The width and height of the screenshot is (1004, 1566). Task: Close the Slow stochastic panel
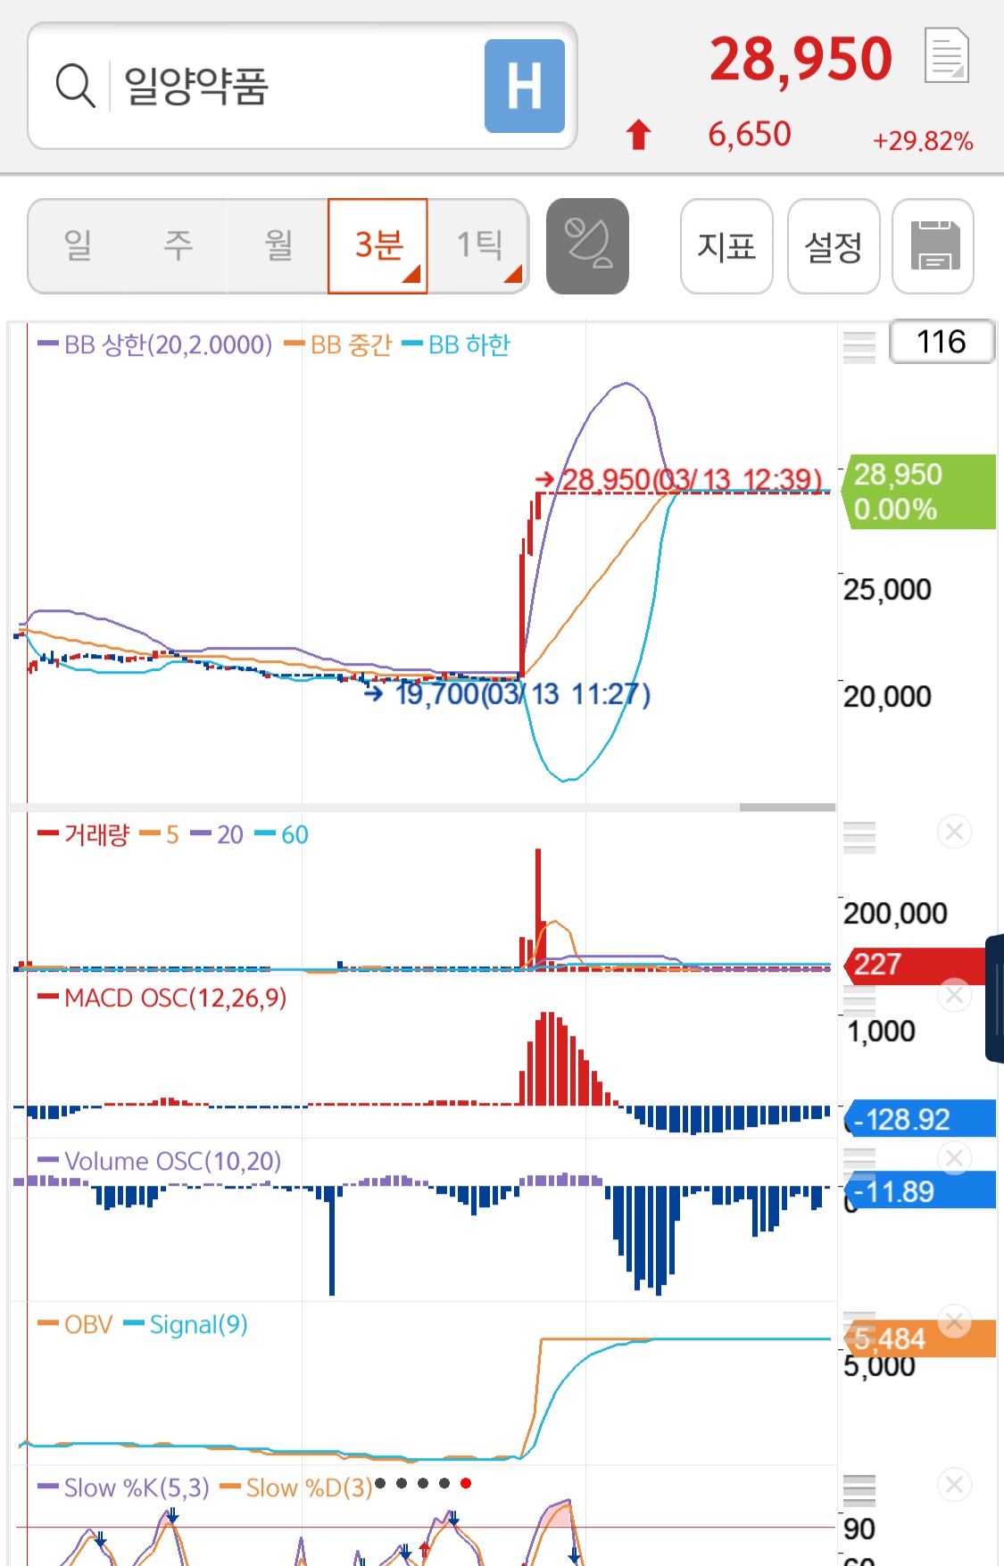click(x=954, y=1484)
